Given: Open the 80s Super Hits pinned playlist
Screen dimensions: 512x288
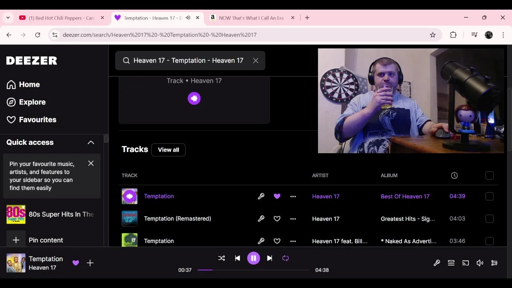Looking at the screenshot, I should tap(50, 214).
